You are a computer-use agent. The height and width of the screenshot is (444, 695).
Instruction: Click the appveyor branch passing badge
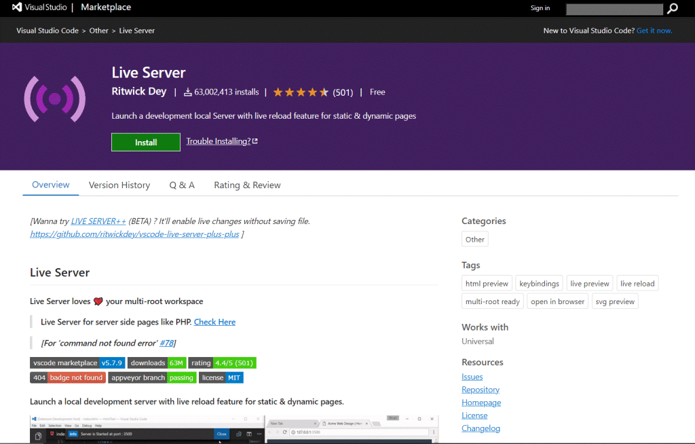pyautogui.click(x=152, y=377)
